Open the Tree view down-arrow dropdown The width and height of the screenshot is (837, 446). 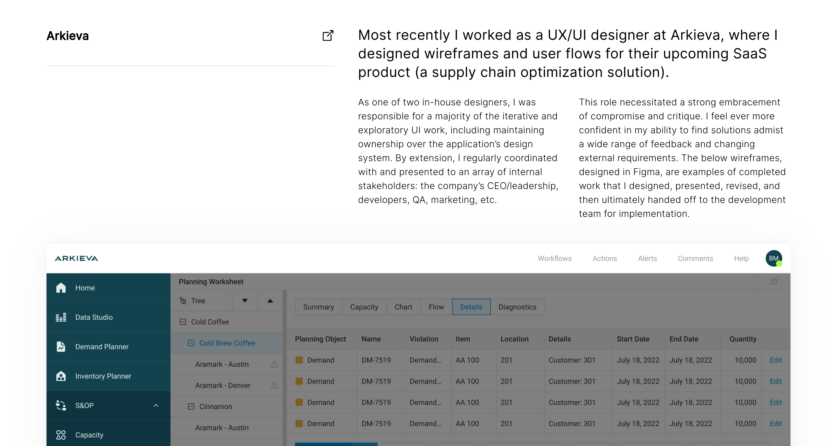tap(245, 301)
